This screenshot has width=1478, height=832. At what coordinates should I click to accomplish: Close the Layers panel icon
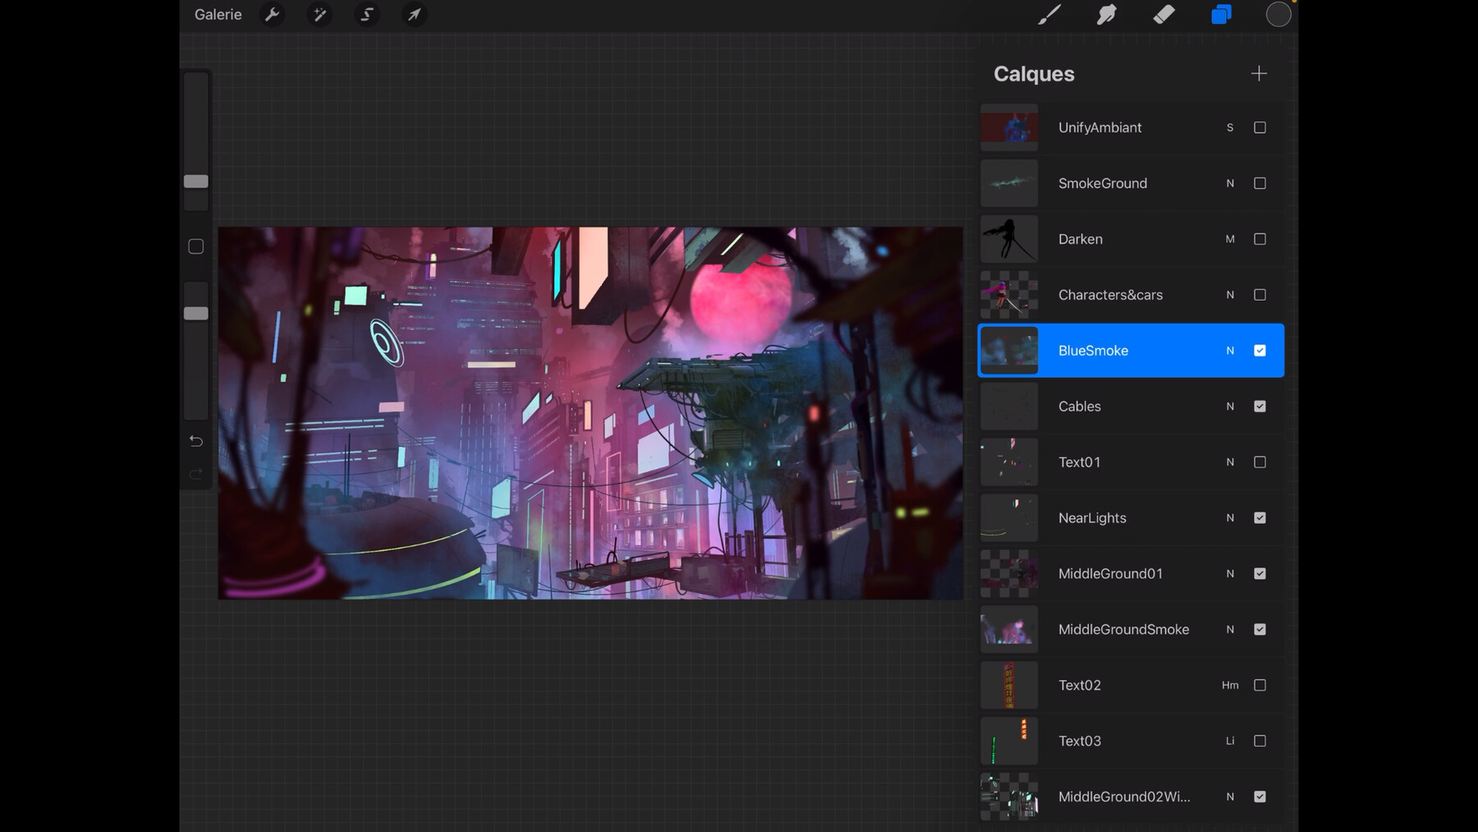point(1221,15)
